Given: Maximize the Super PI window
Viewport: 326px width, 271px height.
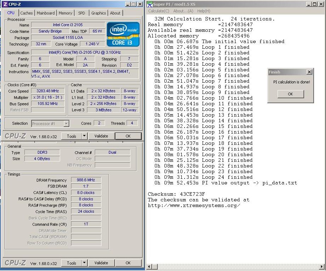Looking at the screenshot, I should [x=315, y=4].
